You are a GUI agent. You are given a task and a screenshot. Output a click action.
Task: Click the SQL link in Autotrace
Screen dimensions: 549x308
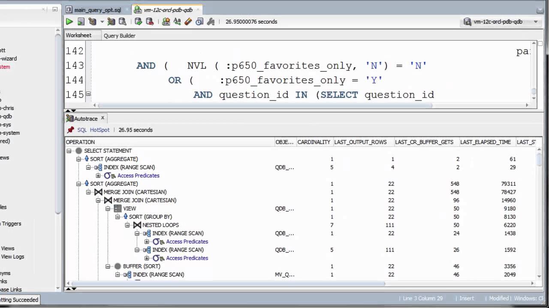(x=81, y=130)
